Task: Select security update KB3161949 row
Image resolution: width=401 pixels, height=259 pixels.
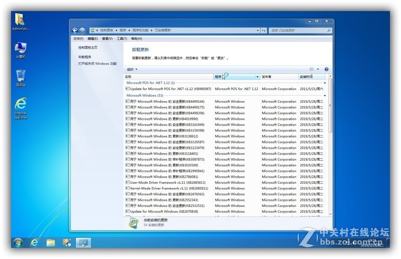Action: 224,125
